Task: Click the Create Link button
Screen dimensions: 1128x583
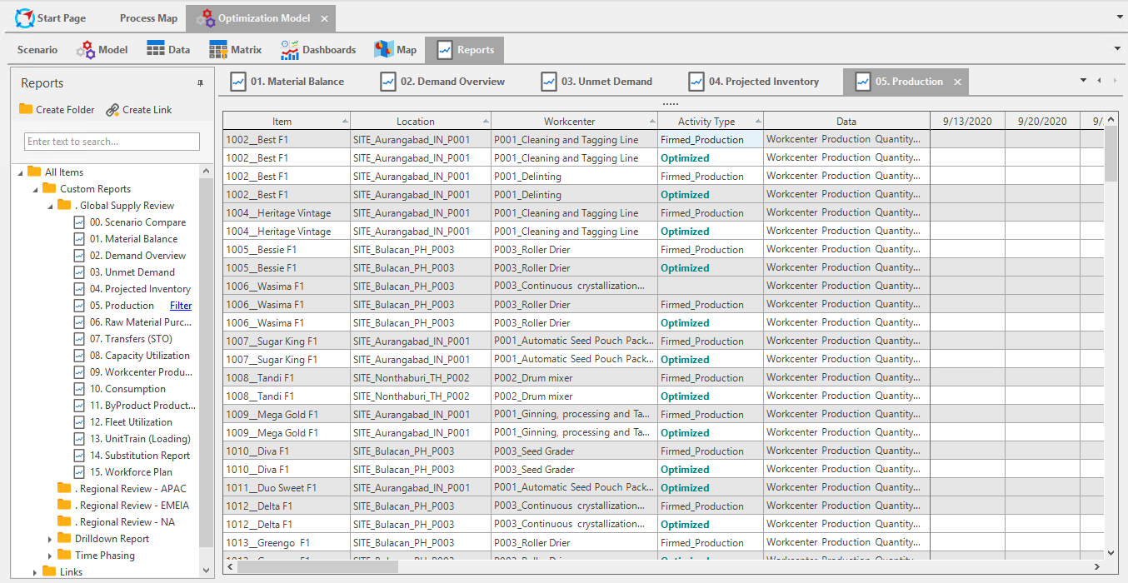Action: pos(139,110)
